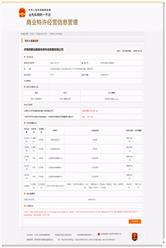
Task: Click the horizontal scrollbar at the bottom
Action: click(x=81, y=246)
